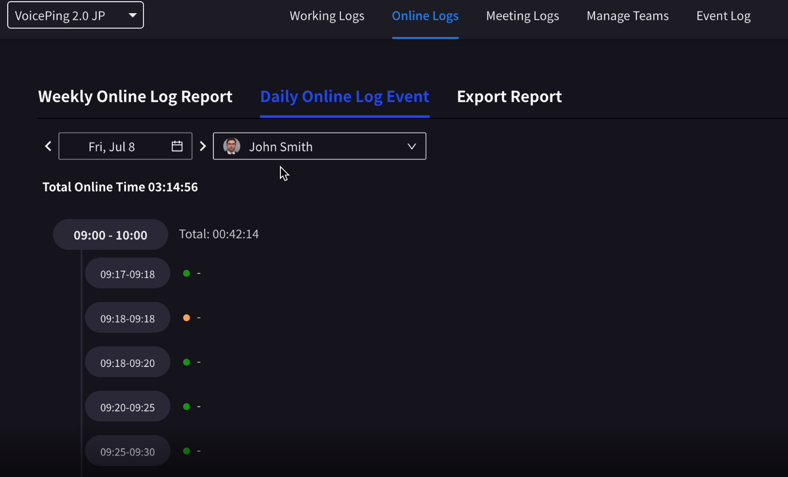Select the 09:17-09:18 time entry
The image size is (788, 477).
[x=128, y=274]
